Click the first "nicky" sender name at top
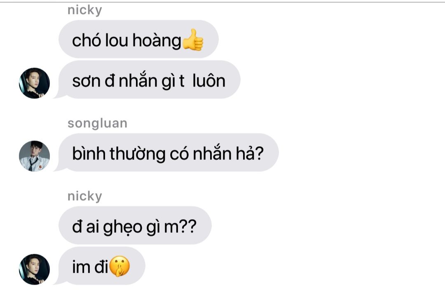The image size is (445, 295). [x=84, y=10]
